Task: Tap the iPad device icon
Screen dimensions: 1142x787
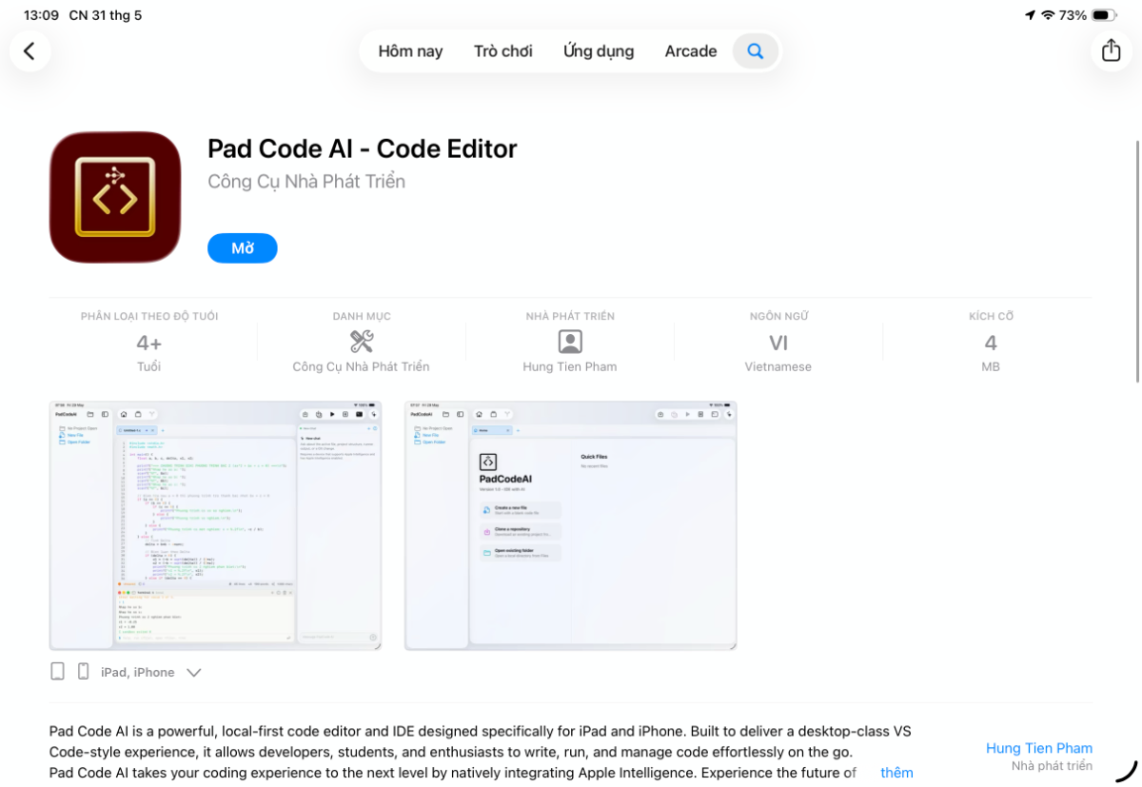Action: click(57, 672)
